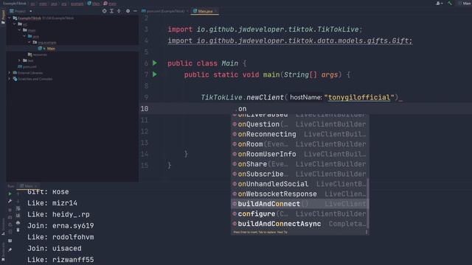Screen dimensions: 472x265
Task: Collapse the ExampleTiktok project root
Action: click(x=10, y=18)
